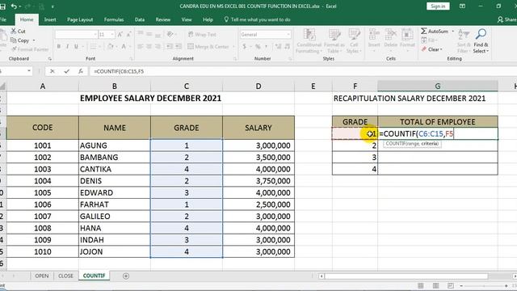Toggle Italic formatting
Image resolution: width=517 pixels, height=291 pixels.
point(67,47)
